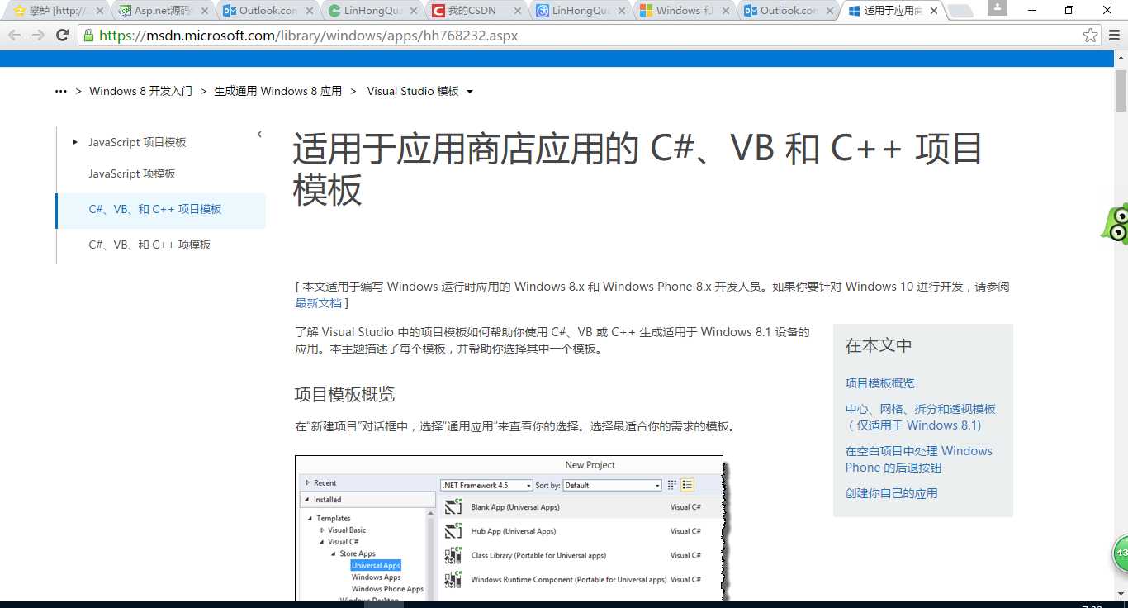Click Blank App template icon
Viewport: 1128px width, 608px height.
point(453,507)
